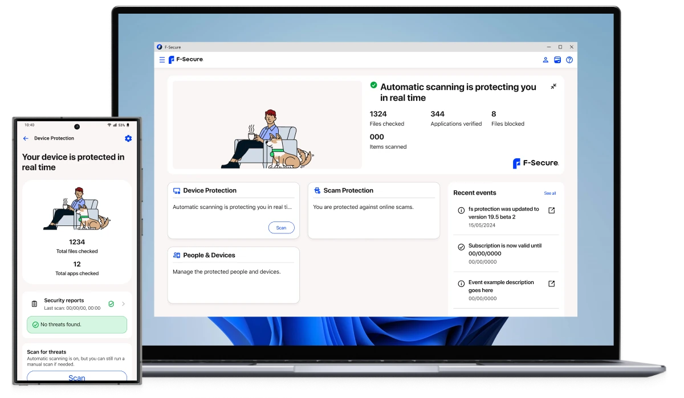Click the 1324 Files checked statistic
The image size is (684, 398).
click(x=387, y=118)
